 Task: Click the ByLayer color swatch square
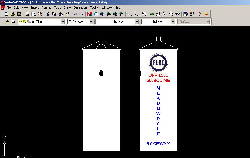click(70, 22)
